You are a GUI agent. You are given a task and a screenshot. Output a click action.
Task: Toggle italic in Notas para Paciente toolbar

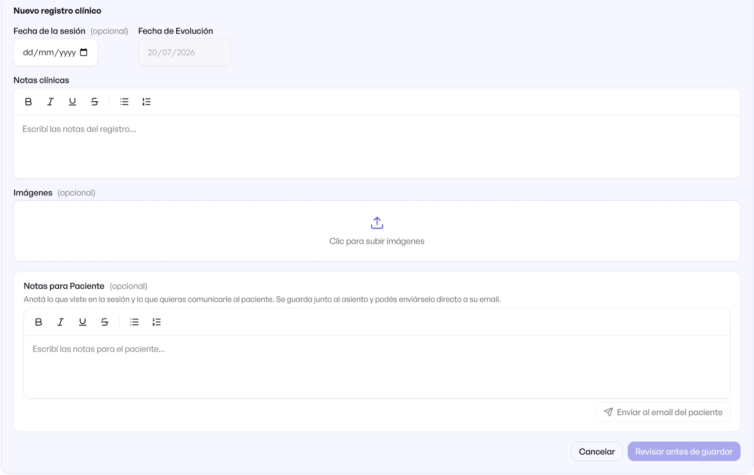pyautogui.click(x=60, y=322)
